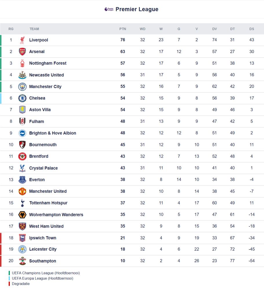The height and width of the screenshot is (297, 264).
Task: Click the Liverpool club crest
Action: 22,40
